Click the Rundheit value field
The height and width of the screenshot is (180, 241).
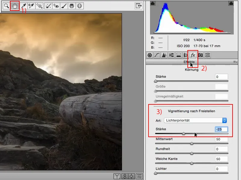[x=221, y=149]
